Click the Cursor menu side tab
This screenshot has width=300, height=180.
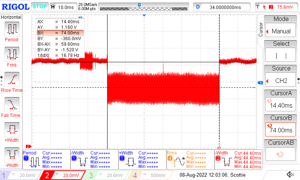(260, 30)
